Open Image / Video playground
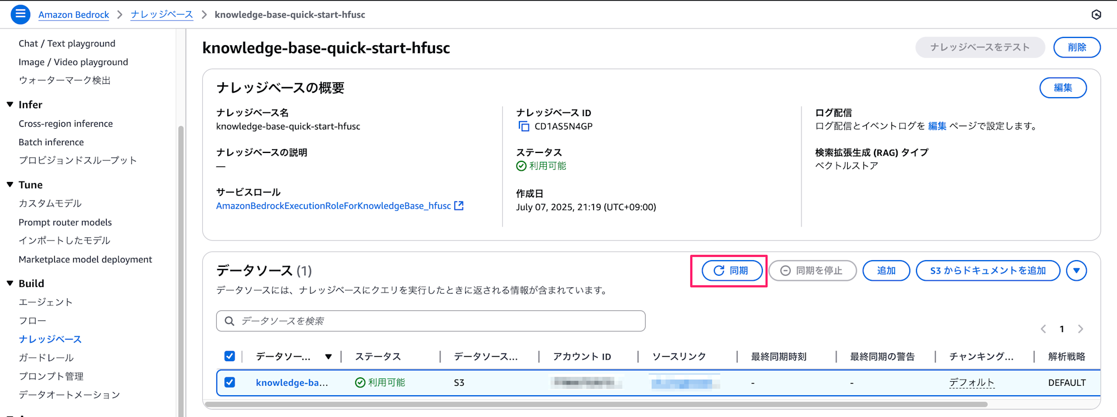Viewport: 1117px width, 417px height. click(x=73, y=62)
